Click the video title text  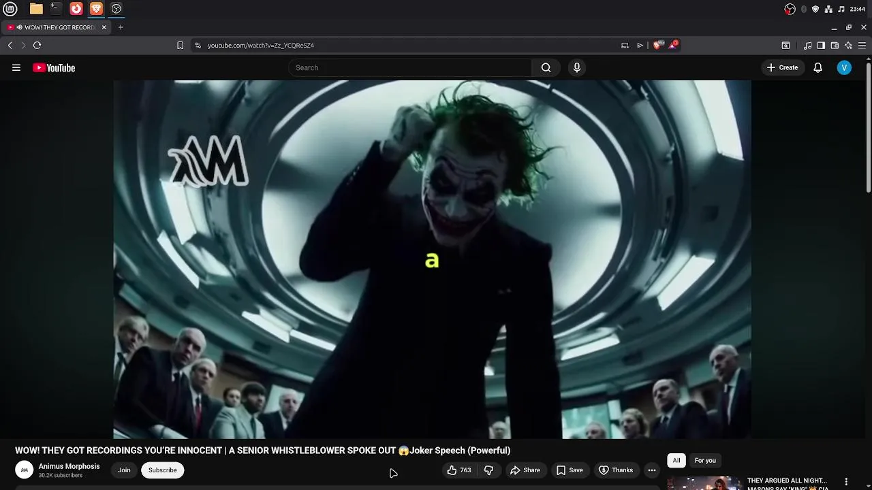pyautogui.click(x=263, y=451)
